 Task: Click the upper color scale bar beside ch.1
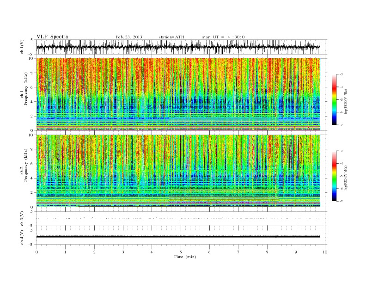pos(334,99)
